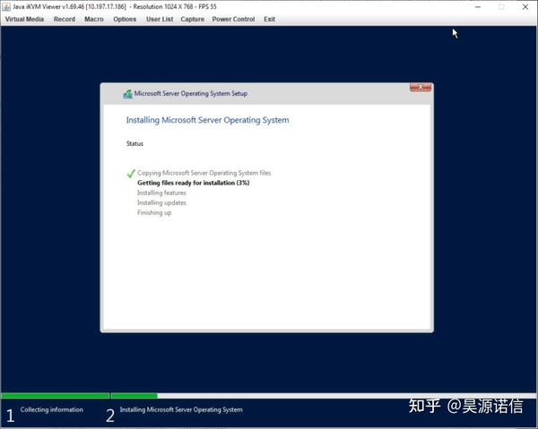538x429 pixels.
Task: Open the Macro menu
Action: tap(94, 19)
